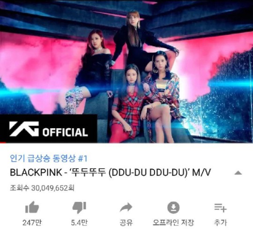This screenshot has height=232, width=253.
Task: Tap the share arrow icon
Action: (x=126, y=207)
